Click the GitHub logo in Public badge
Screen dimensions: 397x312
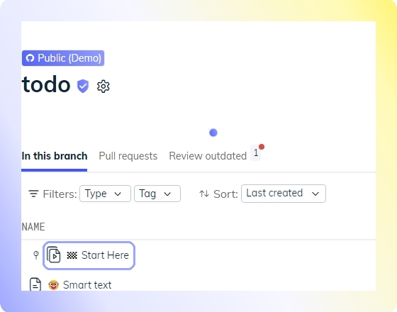click(x=30, y=58)
